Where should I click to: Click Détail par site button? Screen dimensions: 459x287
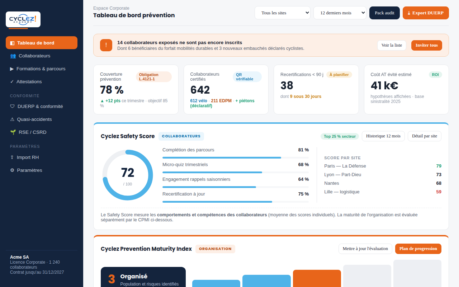(425, 136)
